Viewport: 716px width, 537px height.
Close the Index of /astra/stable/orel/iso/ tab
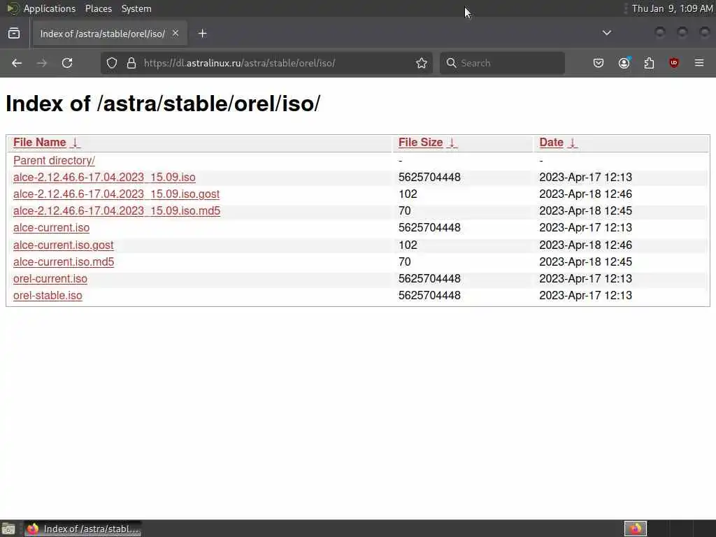pyautogui.click(x=176, y=34)
